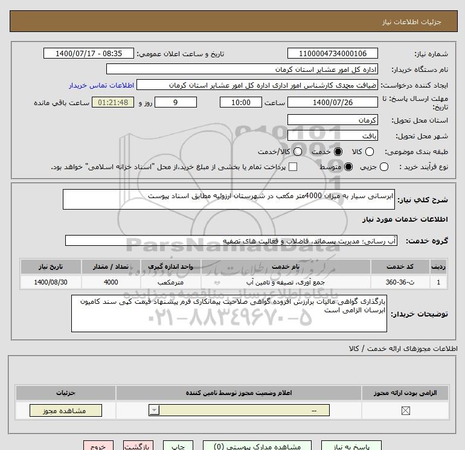The height and width of the screenshot is (450, 465).
Task: Open the permit status dropdown
Action: (239, 411)
